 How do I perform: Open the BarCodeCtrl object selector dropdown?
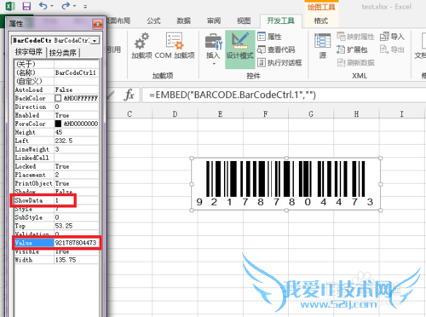point(95,41)
